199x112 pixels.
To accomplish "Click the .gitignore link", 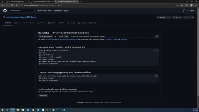I will tap(124, 40).
